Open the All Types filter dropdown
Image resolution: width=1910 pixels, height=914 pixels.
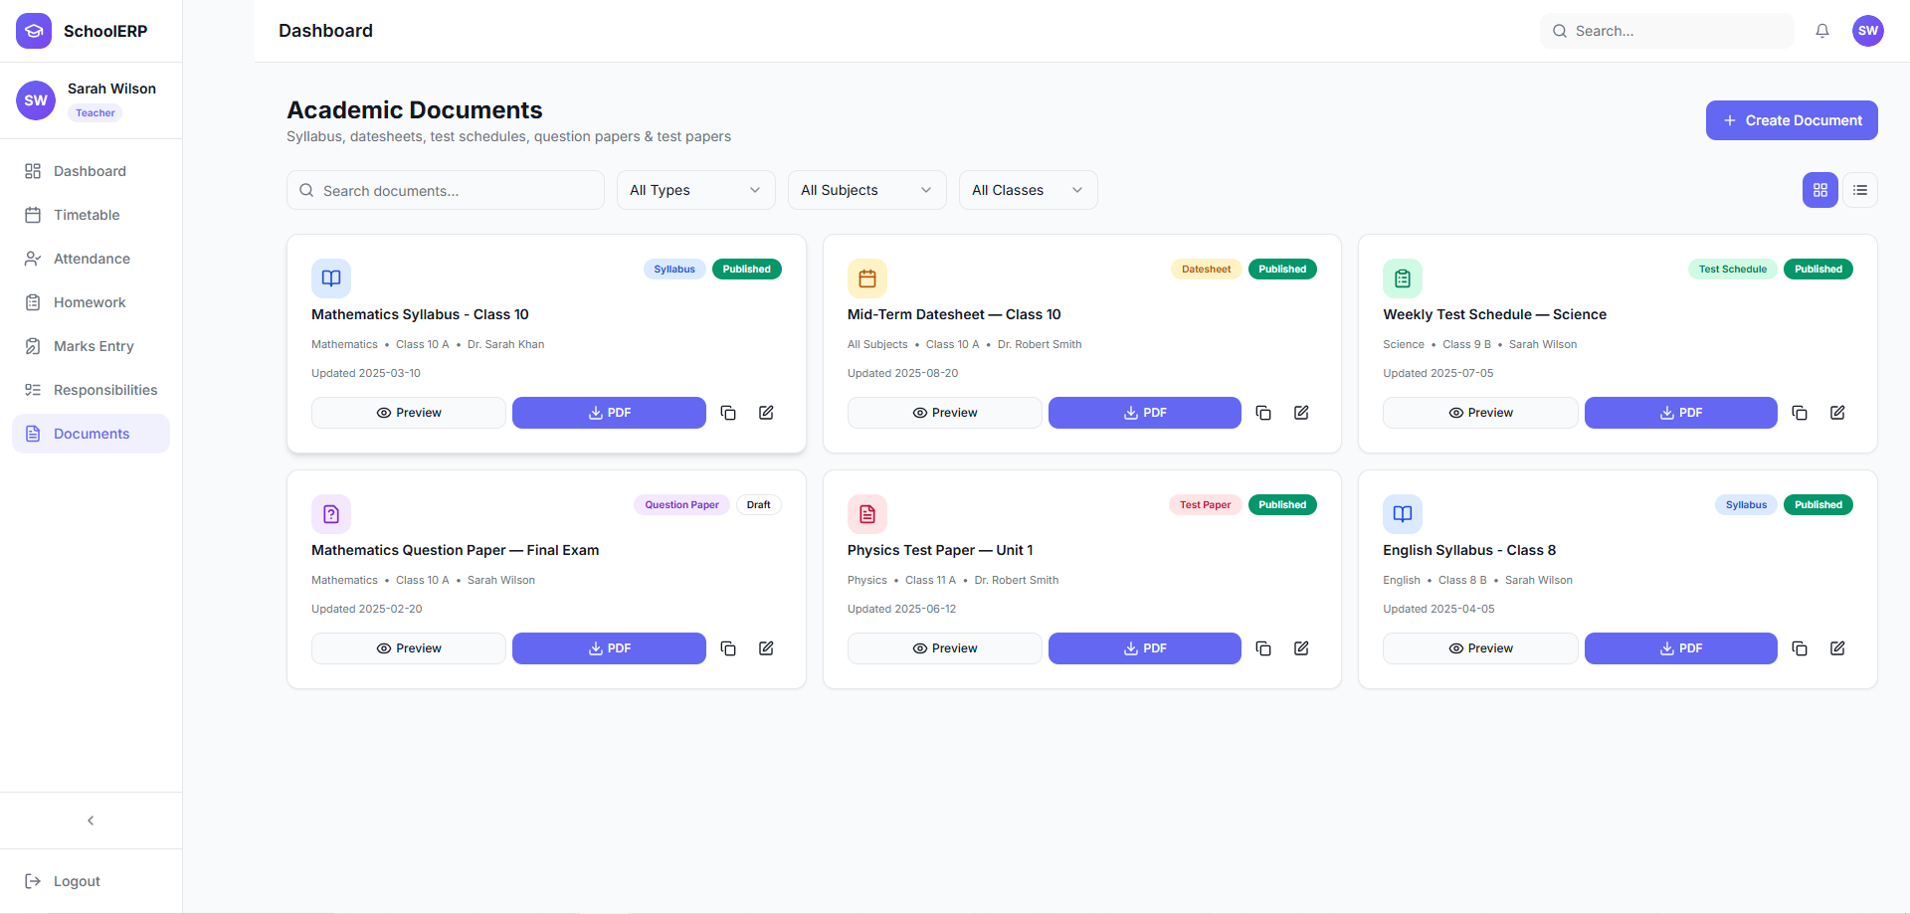pos(696,190)
